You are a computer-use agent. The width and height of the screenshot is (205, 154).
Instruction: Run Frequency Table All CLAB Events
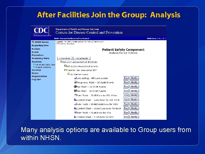coord(126,82)
